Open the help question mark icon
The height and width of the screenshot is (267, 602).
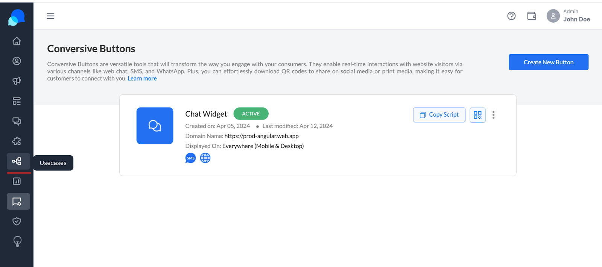(x=511, y=16)
